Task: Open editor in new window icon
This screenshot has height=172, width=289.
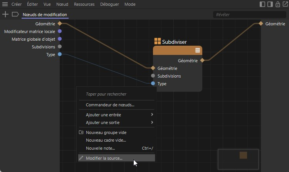Action: pyautogui.click(x=284, y=4)
